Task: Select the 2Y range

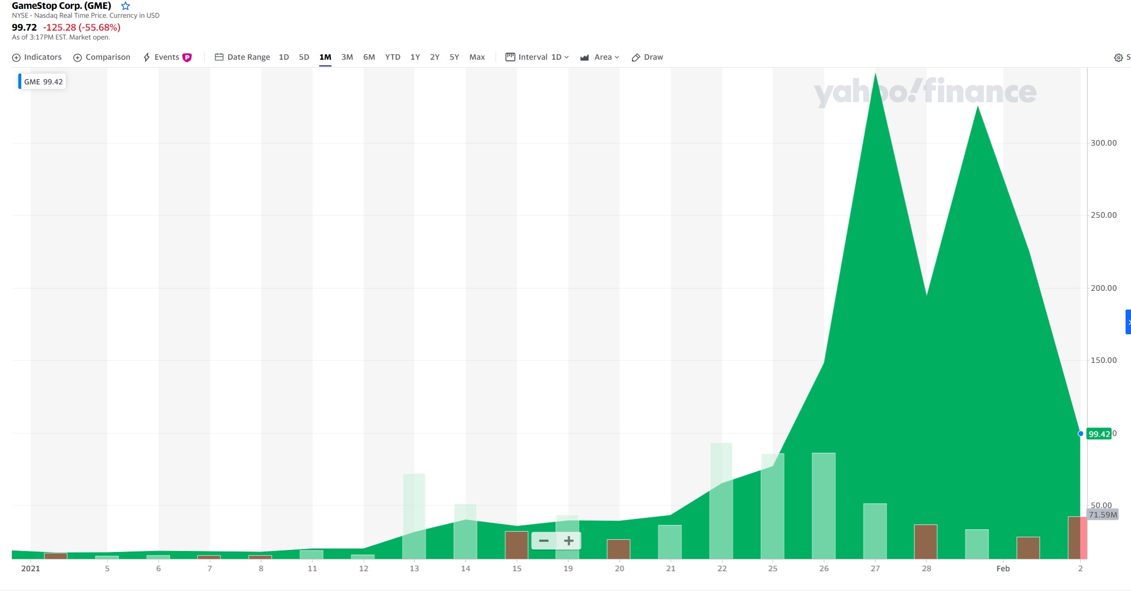Action: point(435,57)
